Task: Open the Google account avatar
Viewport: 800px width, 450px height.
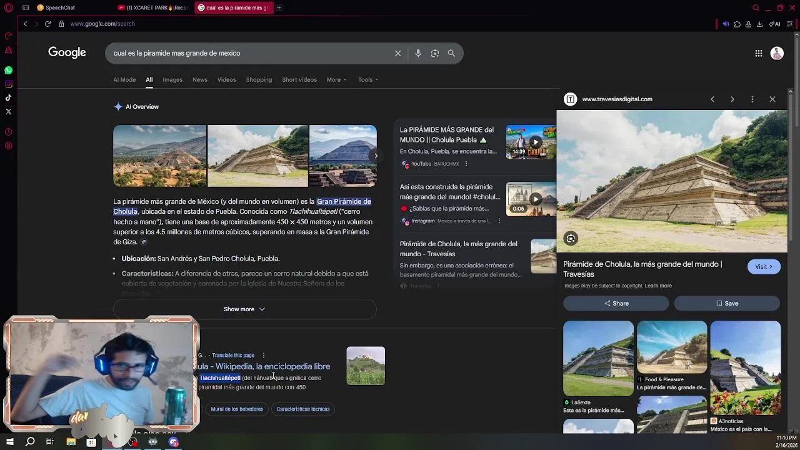Action: (777, 53)
